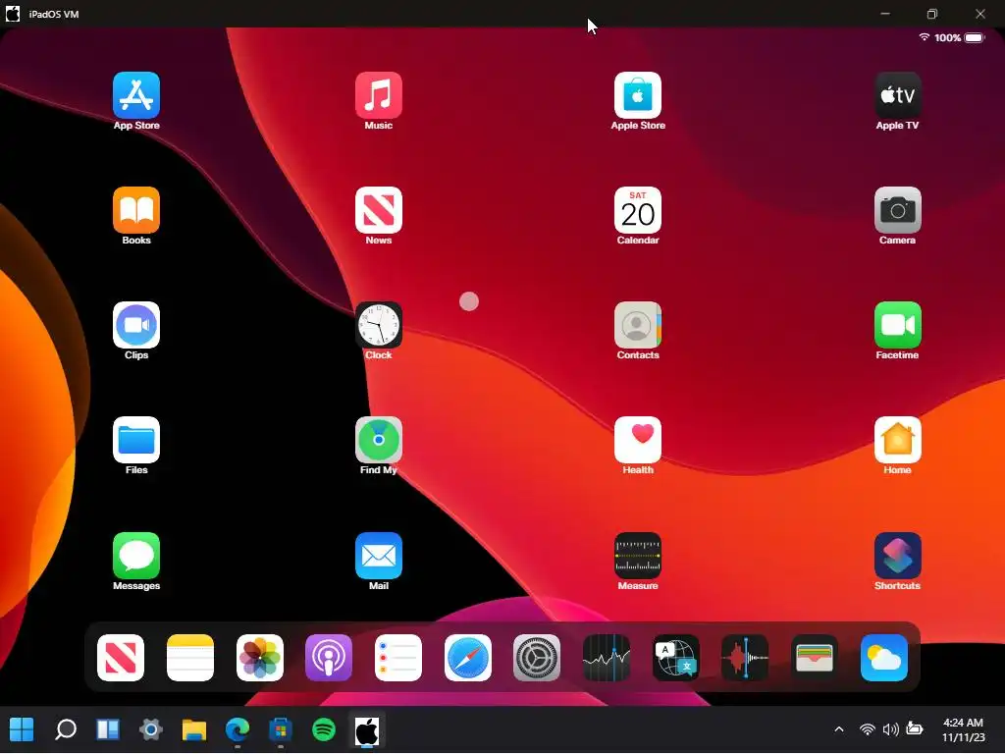Open Weather from the dock

884,658
